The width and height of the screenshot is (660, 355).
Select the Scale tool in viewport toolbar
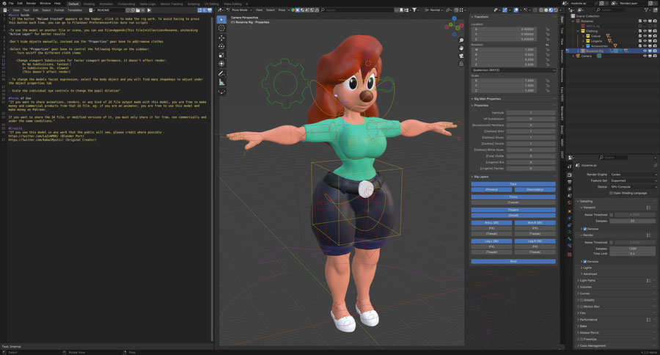point(221,55)
